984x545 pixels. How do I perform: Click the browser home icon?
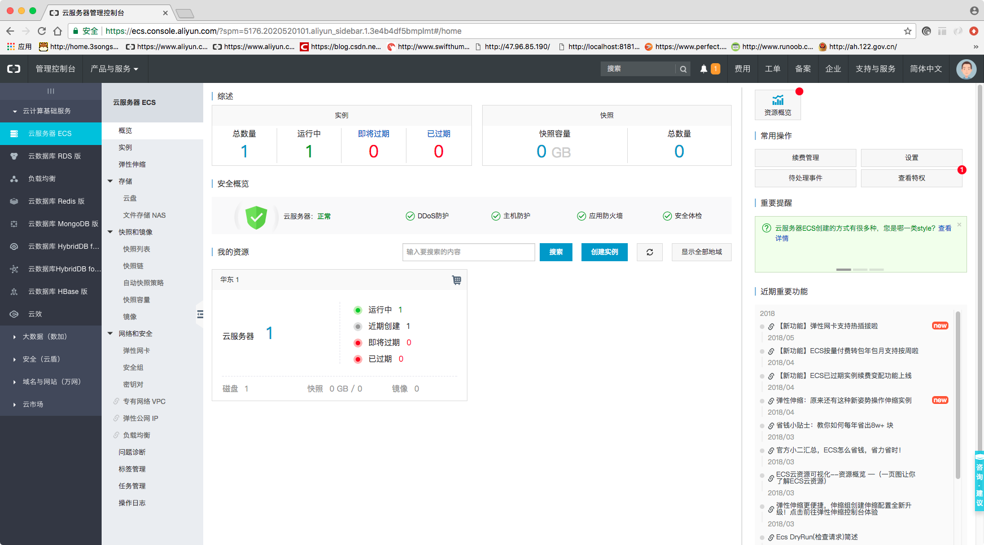coord(58,31)
